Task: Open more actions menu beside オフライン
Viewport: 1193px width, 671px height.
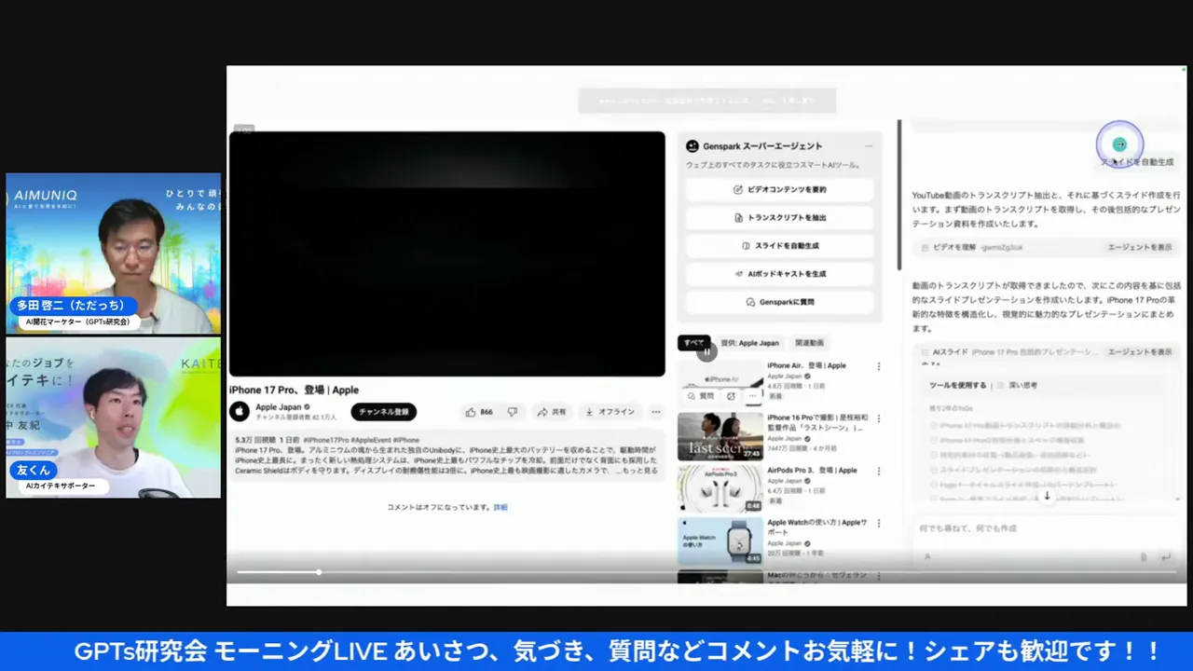Action: (656, 412)
